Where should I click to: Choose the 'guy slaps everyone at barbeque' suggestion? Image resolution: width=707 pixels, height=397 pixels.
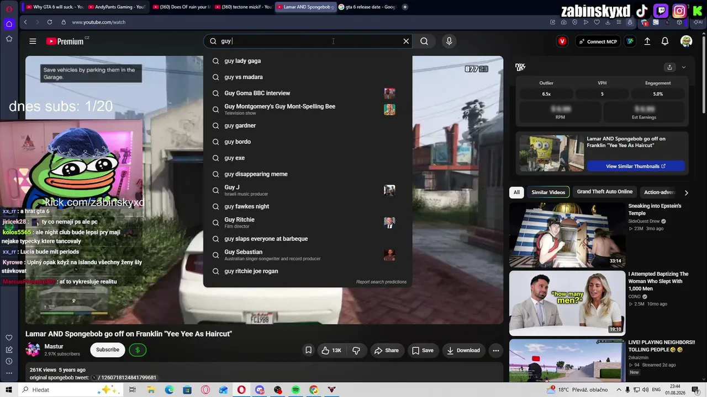click(308, 239)
